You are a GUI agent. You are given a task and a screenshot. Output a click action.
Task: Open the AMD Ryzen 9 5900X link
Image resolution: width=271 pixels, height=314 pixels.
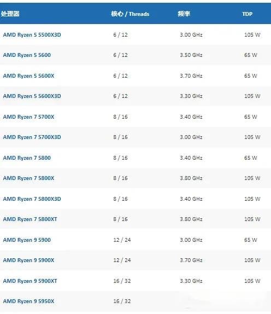coord(28,260)
